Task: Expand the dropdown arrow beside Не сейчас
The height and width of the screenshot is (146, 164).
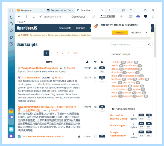Action: pos(146,33)
